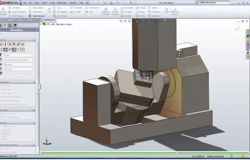This screenshot has width=250, height=160.
Task: Toggle the second highlighted view-mode button
Action: click(5, 50)
